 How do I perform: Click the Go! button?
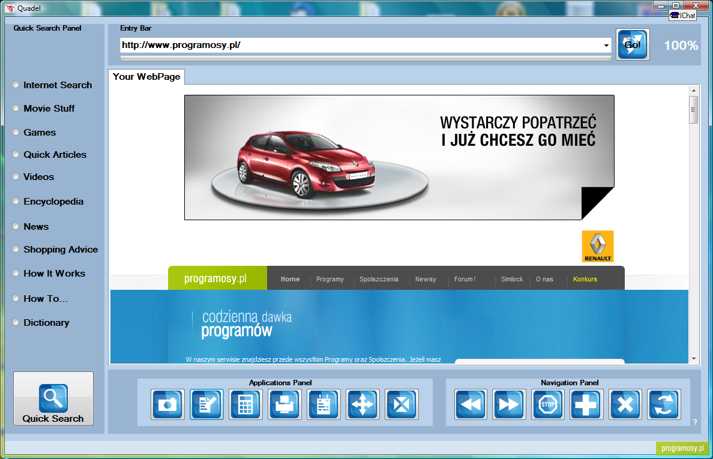click(x=633, y=44)
